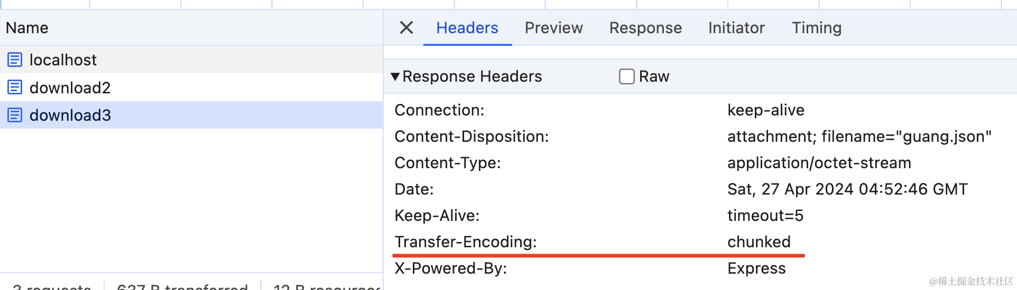1017x290 pixels.
Task: Click the application/octet-stream value
Action: [819, 163]
